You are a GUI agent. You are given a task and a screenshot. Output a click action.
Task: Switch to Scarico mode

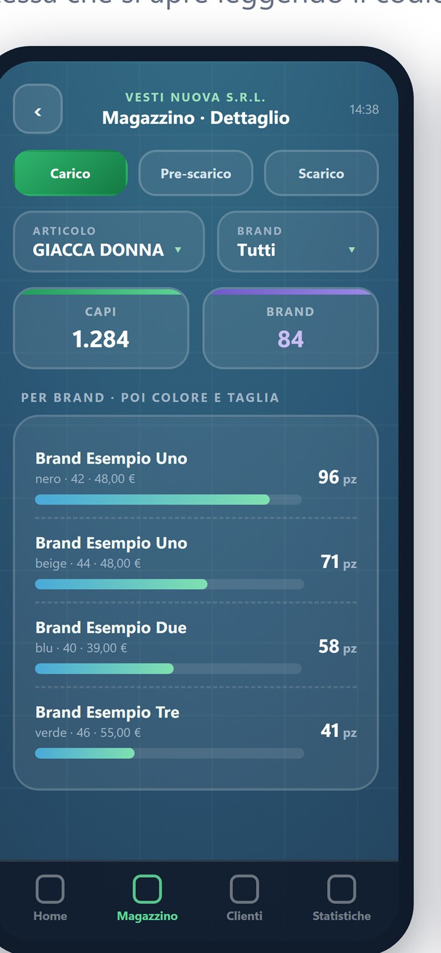(x=321, y=173)
